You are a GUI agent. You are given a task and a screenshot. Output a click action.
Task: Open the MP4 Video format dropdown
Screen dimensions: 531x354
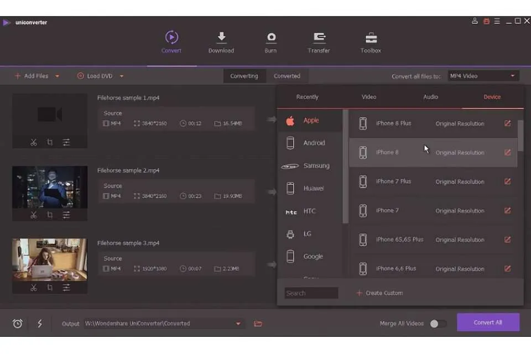click(483, 76)
